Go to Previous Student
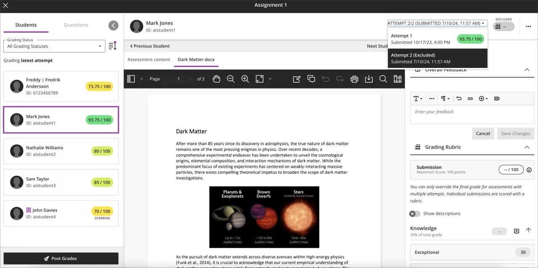This screenshot has height=268, width=538. 150,46
